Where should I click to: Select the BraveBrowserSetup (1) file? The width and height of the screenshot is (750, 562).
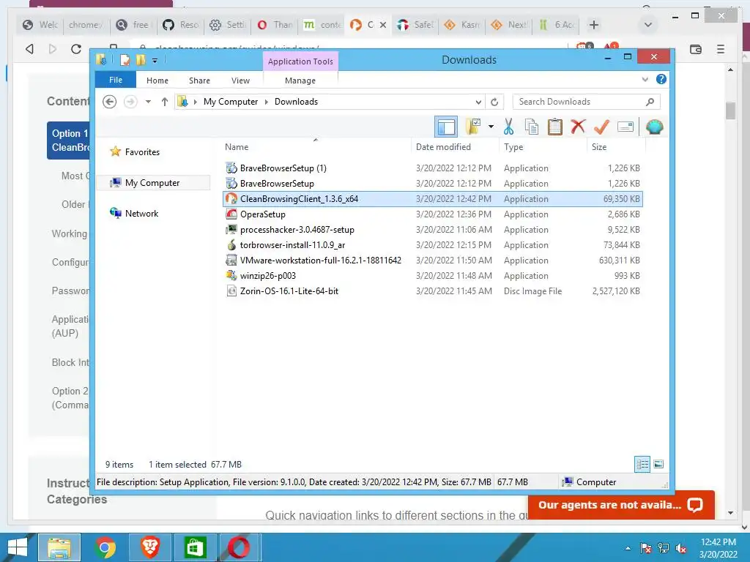(x=433, y=168)
